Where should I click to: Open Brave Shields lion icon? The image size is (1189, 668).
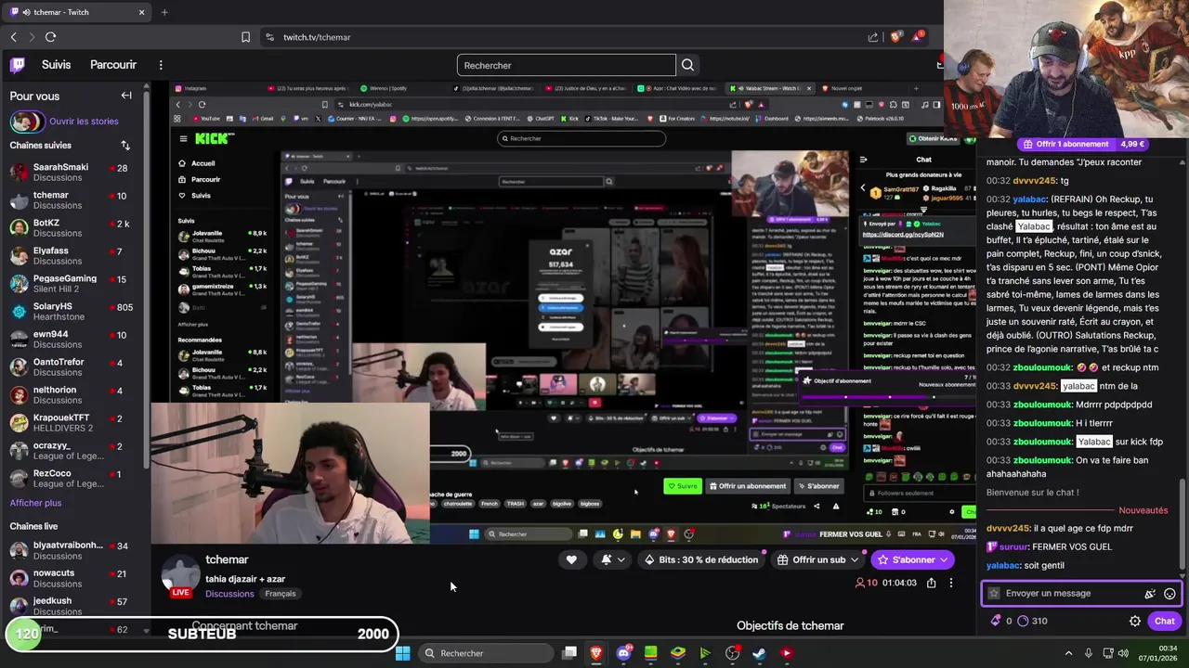[895, 37]
